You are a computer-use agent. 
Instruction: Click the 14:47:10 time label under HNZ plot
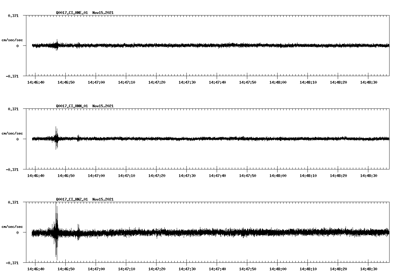point(127,269)
